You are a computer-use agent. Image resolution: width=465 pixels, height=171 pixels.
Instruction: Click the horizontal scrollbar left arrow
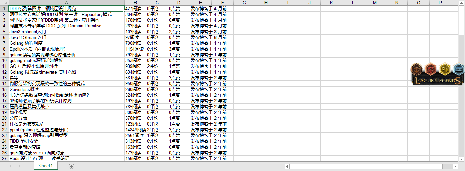click(x=287, y=166)
